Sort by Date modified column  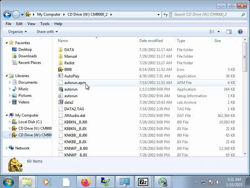coord(156,41)
